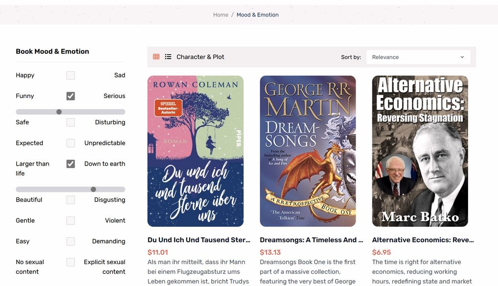Enable the Safe / Disturbing checkbox
Viewport: 498px width, 286px height.
pyautogui.click(x=71, y=122)
